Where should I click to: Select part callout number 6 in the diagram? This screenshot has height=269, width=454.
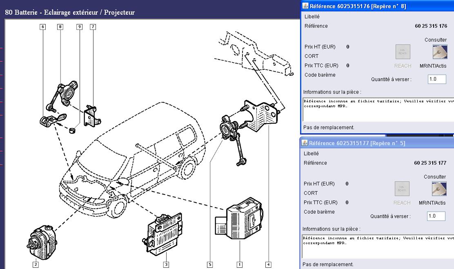(42, 27)
